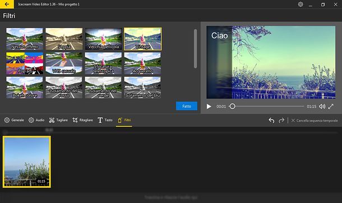The width and height of the screenshot is (342, 203).
Task: Open the Audio tab
Action: [36, 120]
